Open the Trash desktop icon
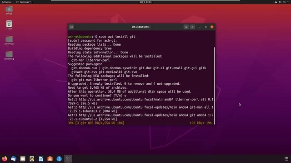 coord(9,25)
